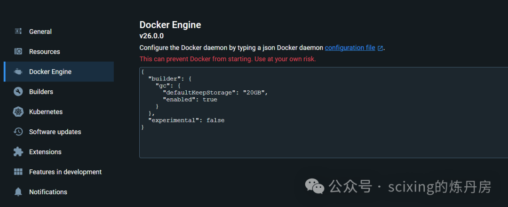Viewport: 508px width, 207px height.
Task: Click the General sliders icon
Action: (18, 32)
